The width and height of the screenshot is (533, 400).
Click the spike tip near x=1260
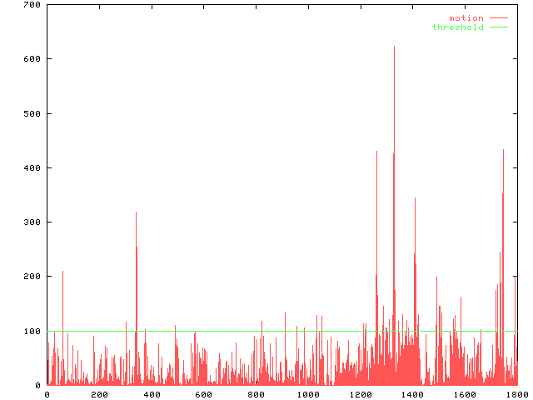point(376,152)
